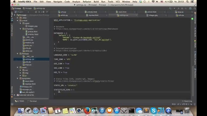
Task: Click the Search Everywhere magnifier in IDE toolbar
Action: [195, 8]
